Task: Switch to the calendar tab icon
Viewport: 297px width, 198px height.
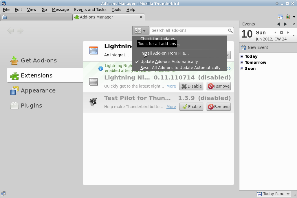Action: click(280, 17)
